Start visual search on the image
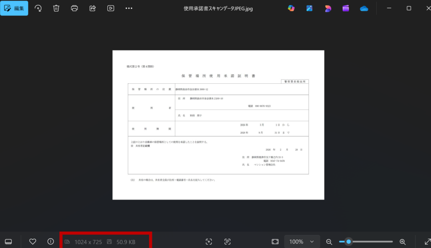Viewport: 431px width, 248px height. point(209,241)
